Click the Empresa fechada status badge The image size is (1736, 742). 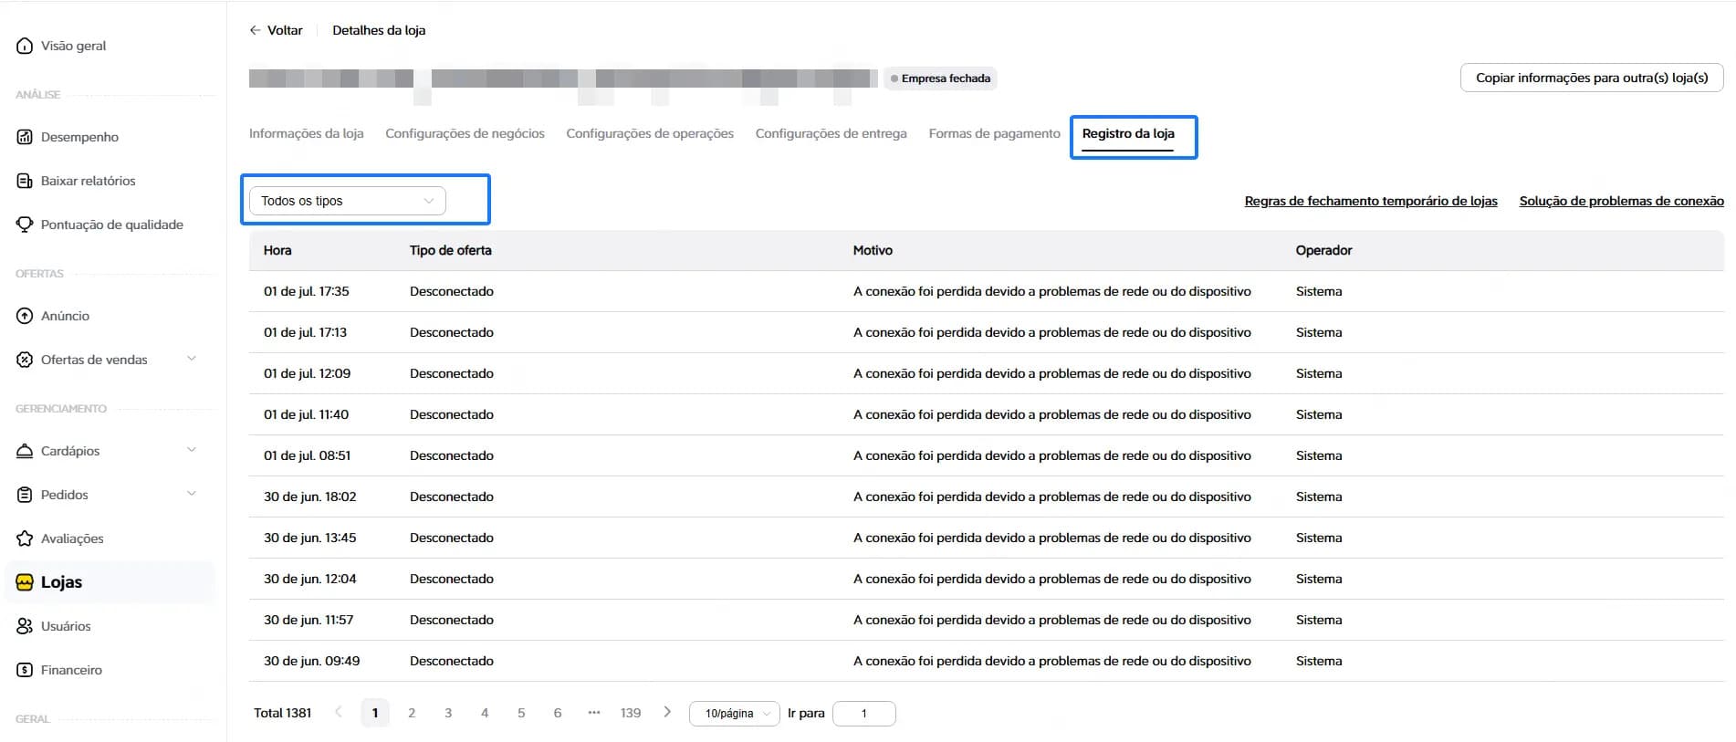(941, 78)
